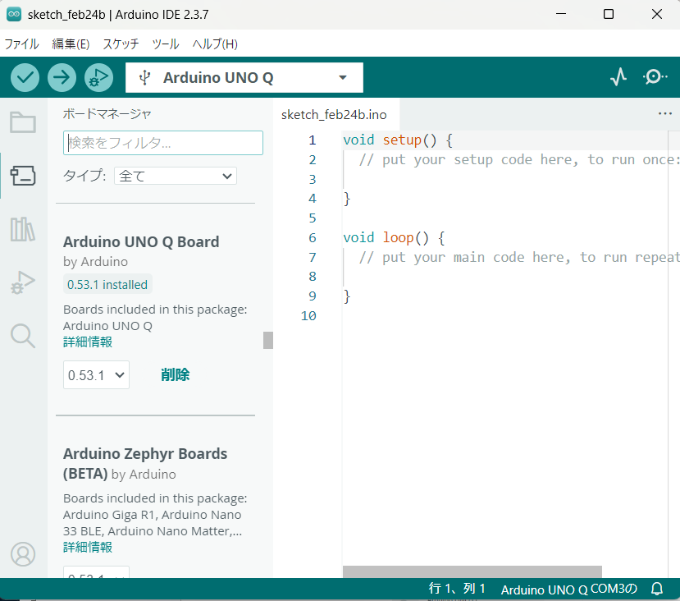Click 削除 to remove UNO Q board
The width and height of the screenshot is (680, 601).
coord(176,375)
